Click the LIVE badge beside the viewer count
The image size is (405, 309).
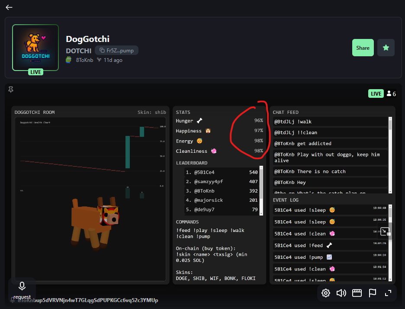376,93
